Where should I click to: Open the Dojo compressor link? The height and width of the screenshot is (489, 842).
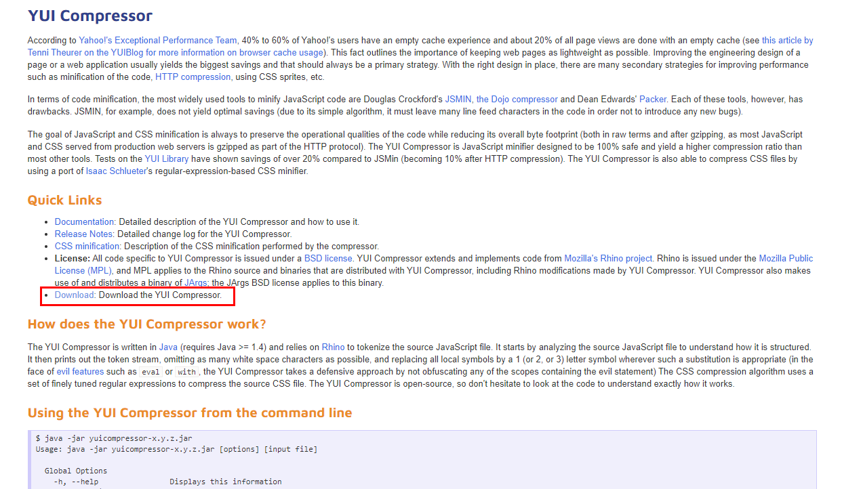(517, 99)
